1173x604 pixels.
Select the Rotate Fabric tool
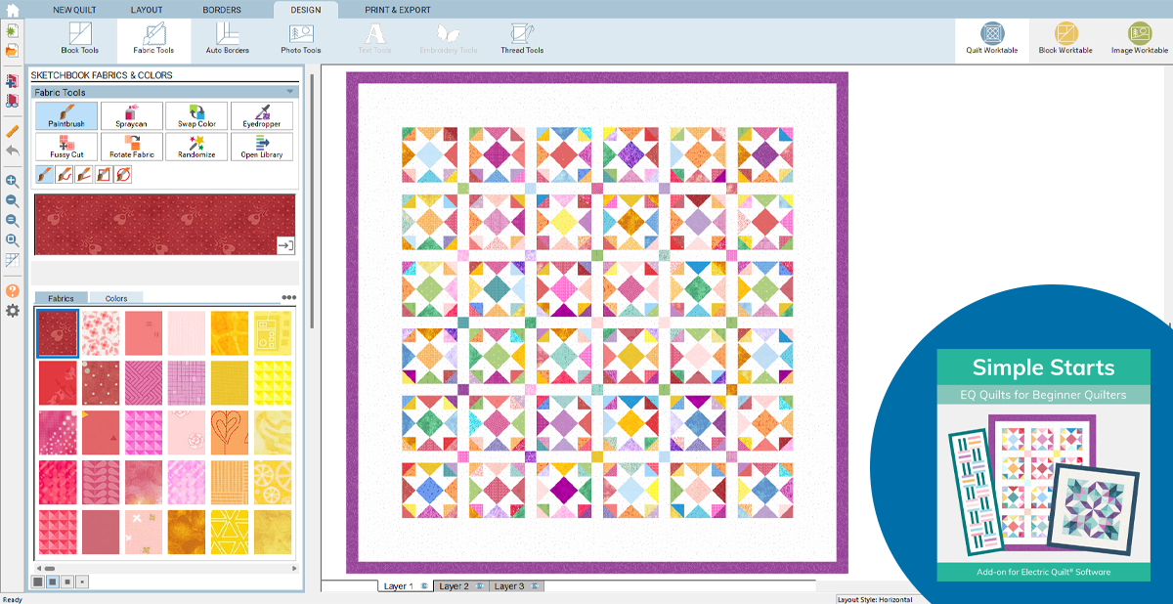pos(131,147)
